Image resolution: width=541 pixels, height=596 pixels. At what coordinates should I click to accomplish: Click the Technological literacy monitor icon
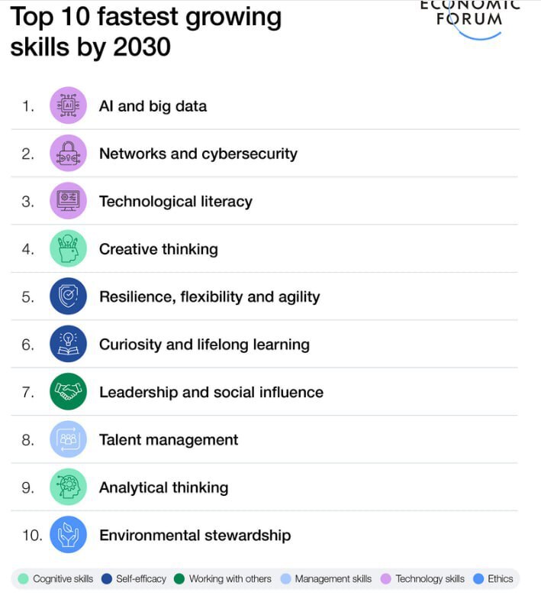tap(69, 201)
